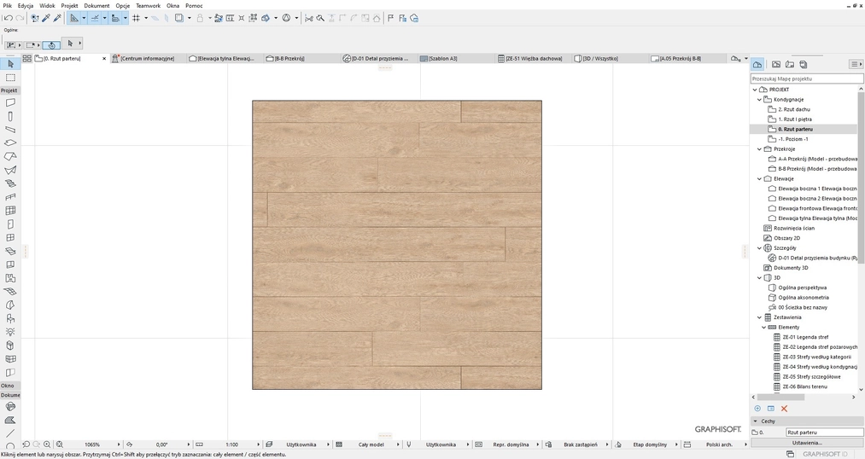Viewport: 865px width, 459px height.
Task: Click the Ustawienia button
Action: click(x=807, y=443)
